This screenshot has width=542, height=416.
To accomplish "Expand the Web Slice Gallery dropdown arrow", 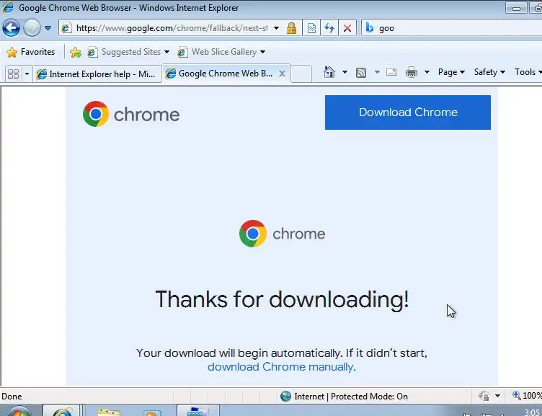I will [262, 52].
